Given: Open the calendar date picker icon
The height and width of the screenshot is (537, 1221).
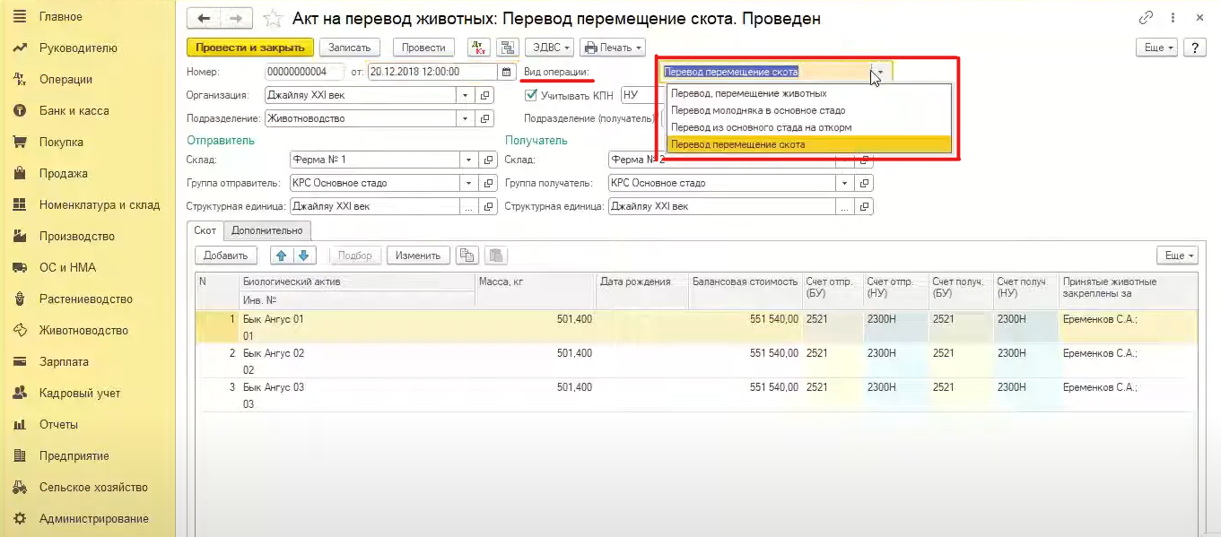Looking at the screenshot, I should pyautogui.click(x=506, y=72).
